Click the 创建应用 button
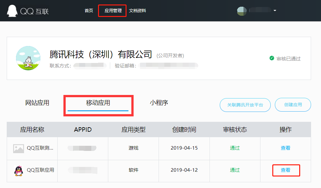Viewport: 321px width, 188px height. pyautogui.click(x=293, y=105)
